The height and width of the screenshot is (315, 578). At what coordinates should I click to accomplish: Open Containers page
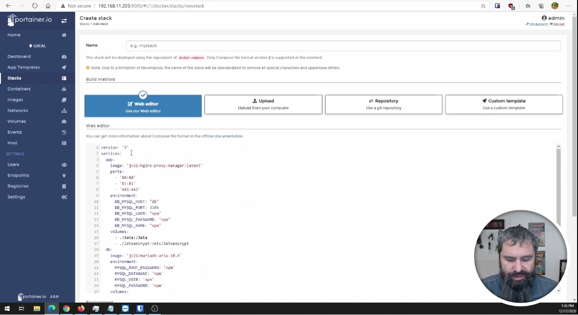tap(19, 89)
